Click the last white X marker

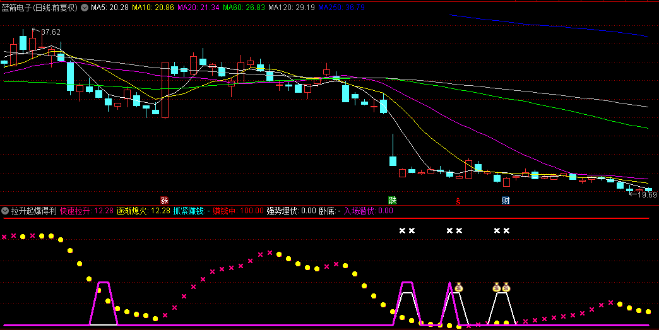506,230
